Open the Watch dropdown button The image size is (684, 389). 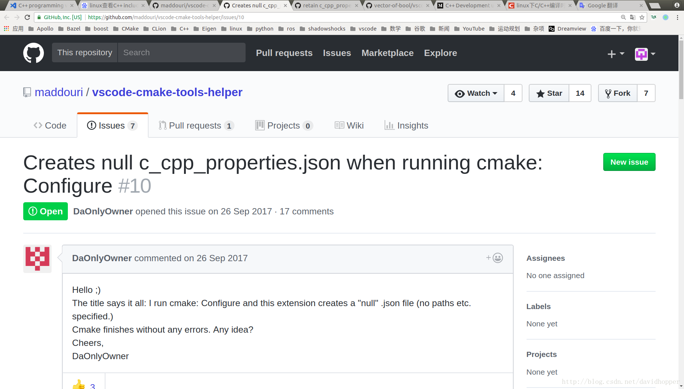pyautogui.click(x=476, y=93)
